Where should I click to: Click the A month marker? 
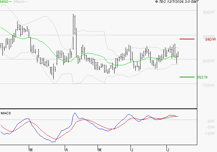click(66, 150)
